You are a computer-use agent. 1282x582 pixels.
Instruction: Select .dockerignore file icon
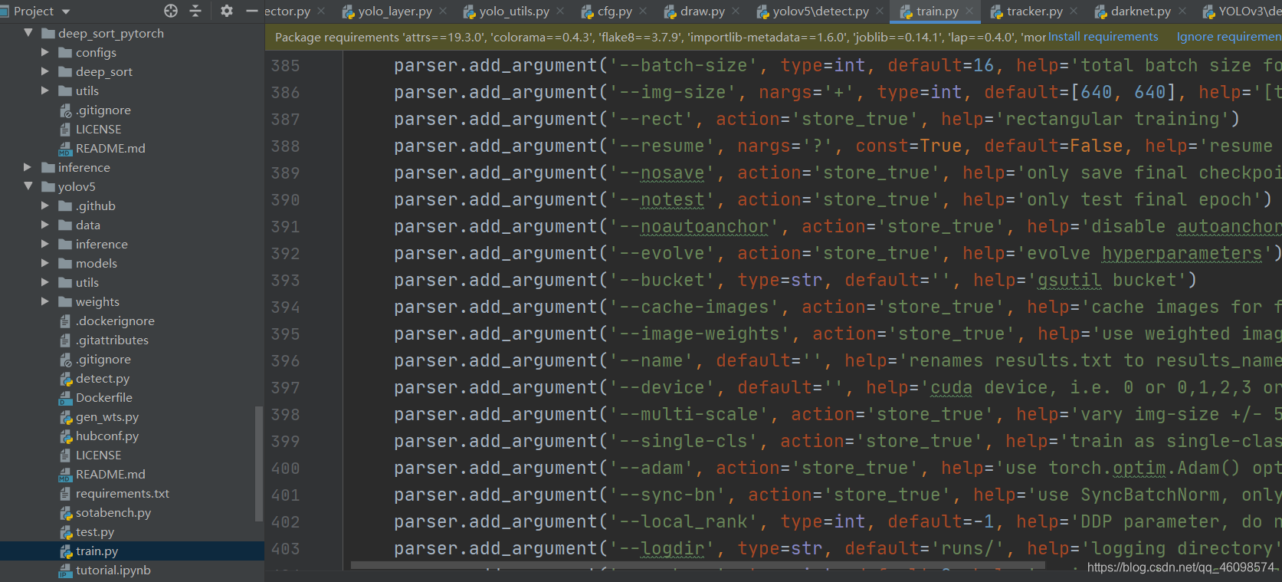[66, 321]
